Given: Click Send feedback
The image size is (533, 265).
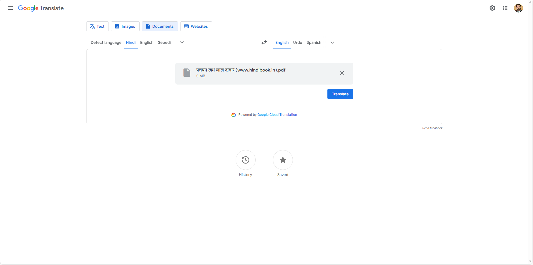Looking at the screenshot, I should click(x=432, y=128).
